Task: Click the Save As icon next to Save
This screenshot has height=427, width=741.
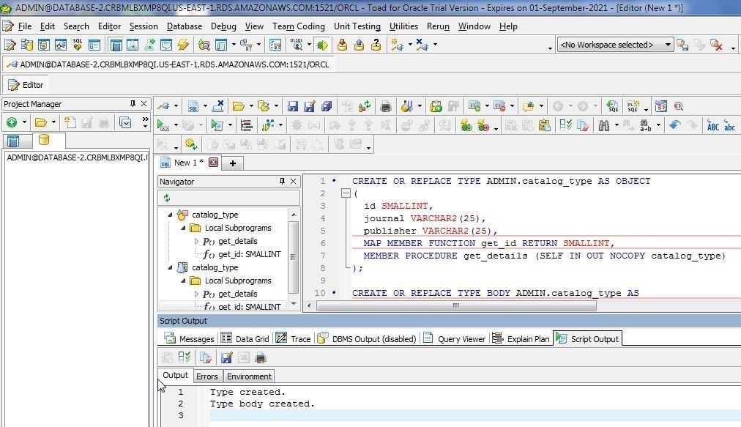Action: tap(310, 106)
